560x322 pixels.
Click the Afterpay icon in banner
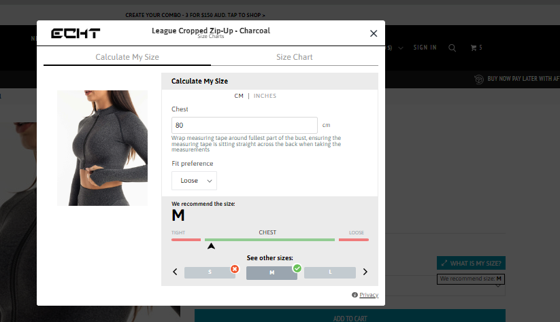pos(479,79)
